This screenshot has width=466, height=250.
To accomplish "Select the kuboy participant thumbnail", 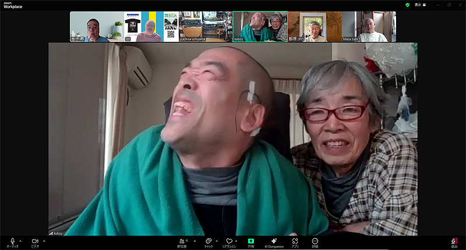I will (x=260, y=27).
